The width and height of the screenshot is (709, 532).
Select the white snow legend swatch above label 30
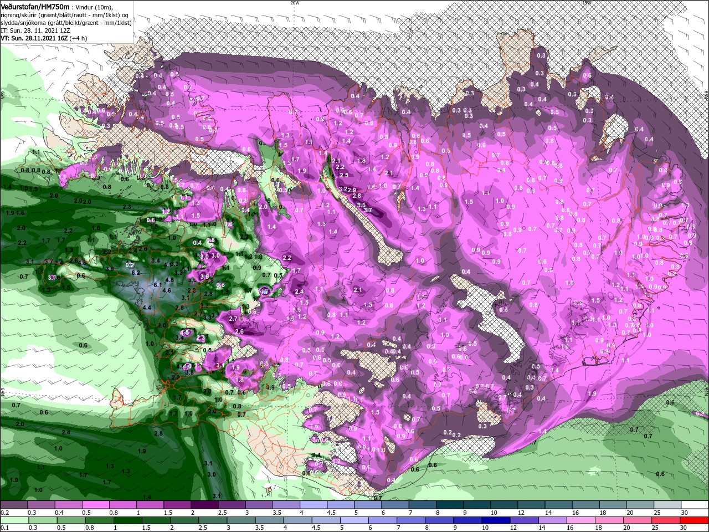pyautogui.click(x=695, y=505)
